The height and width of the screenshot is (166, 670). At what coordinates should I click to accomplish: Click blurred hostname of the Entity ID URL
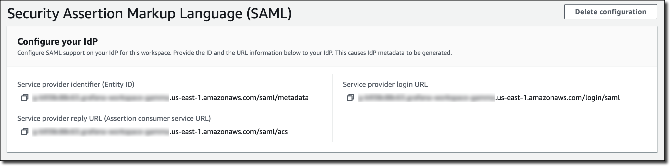(100, 98)
